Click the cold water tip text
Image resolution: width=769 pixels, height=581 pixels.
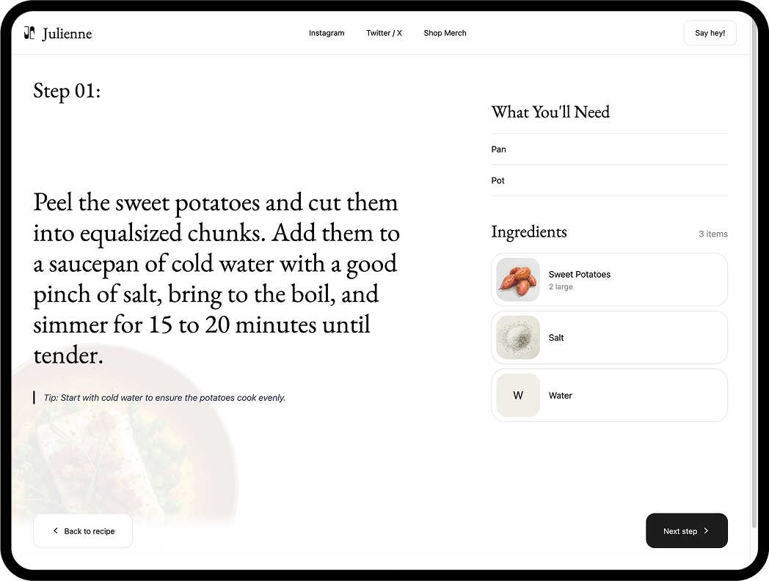click(164, 398)
